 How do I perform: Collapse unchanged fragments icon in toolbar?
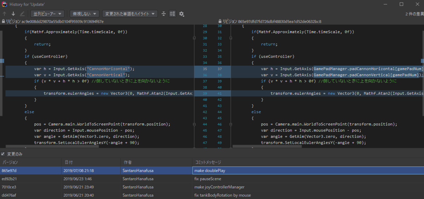click(164, 14)
